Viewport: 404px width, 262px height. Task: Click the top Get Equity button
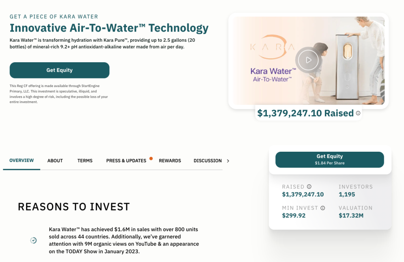click(x=60, y=70)
